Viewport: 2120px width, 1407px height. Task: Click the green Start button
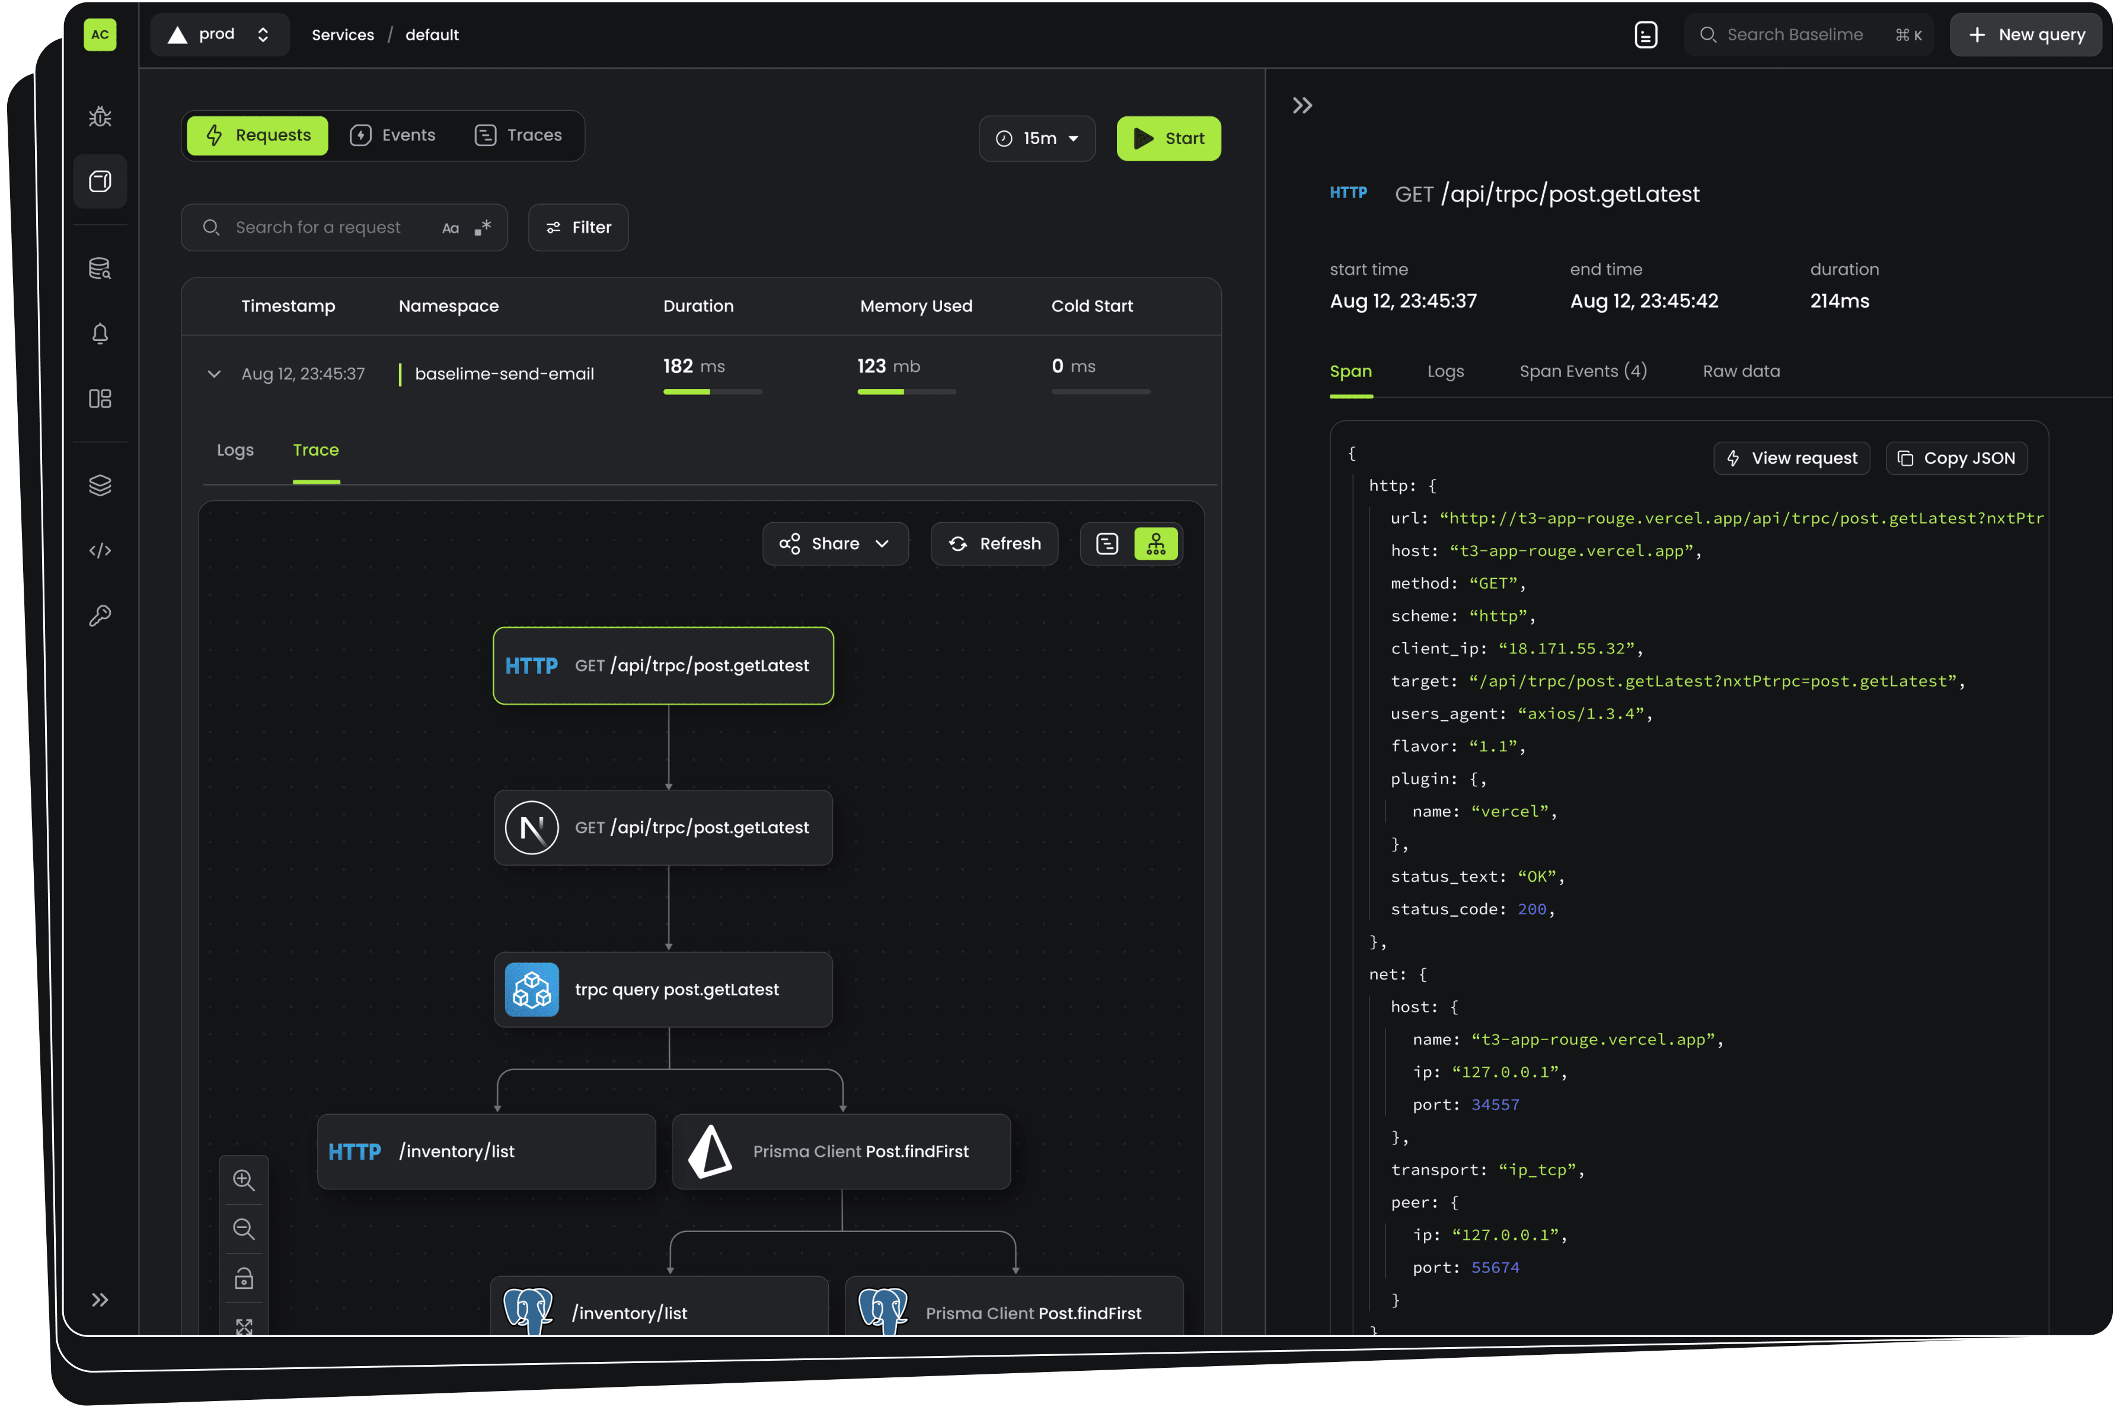[x=1168, y=138]
